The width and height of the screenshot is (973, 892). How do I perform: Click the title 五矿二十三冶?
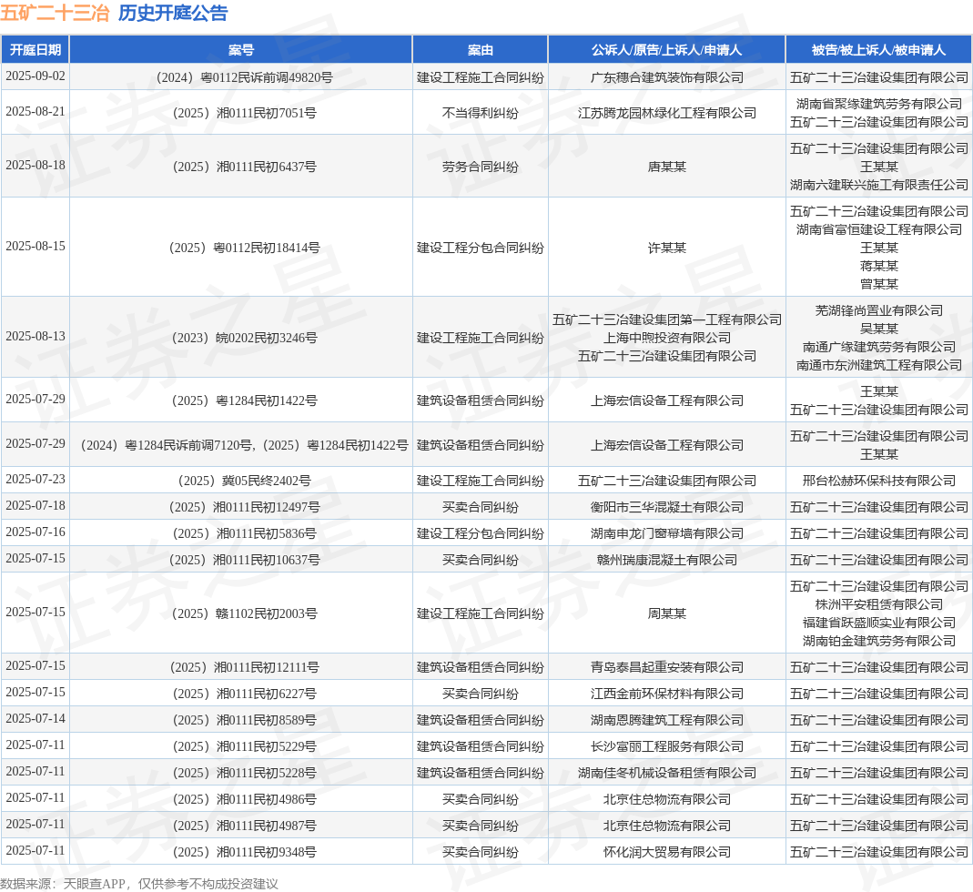[x=55, y=13]
